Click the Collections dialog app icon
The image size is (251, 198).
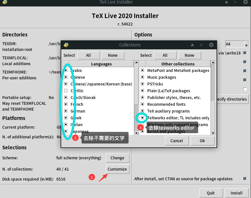(66, 45)
